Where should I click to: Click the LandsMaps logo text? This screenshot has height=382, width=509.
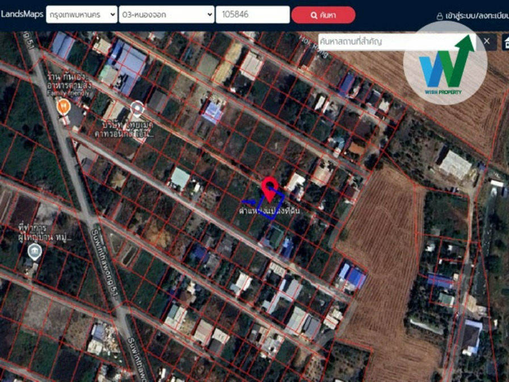coord(22,14)
